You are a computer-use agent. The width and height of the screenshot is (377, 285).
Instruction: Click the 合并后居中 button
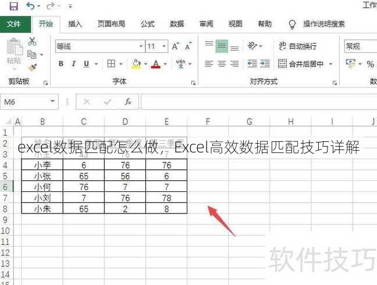click(301, 64)
